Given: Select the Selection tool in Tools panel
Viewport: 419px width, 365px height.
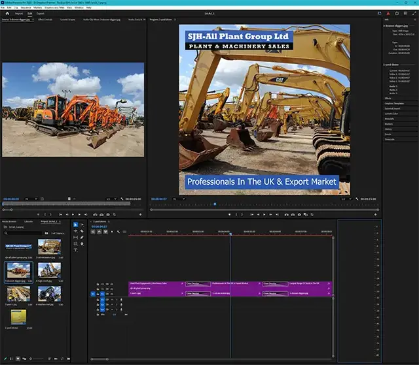Looking at the screenshot, I should tap(76, 225).
